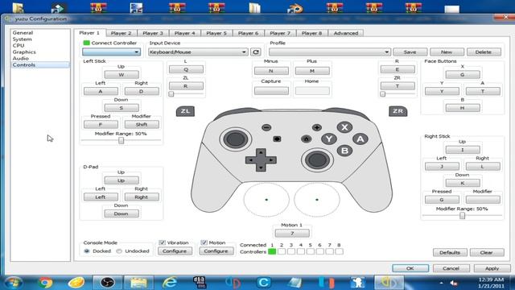This screenshot has height=290, width=515.
Task: Toggle connected controller box 1
Action: click(272, 251)
